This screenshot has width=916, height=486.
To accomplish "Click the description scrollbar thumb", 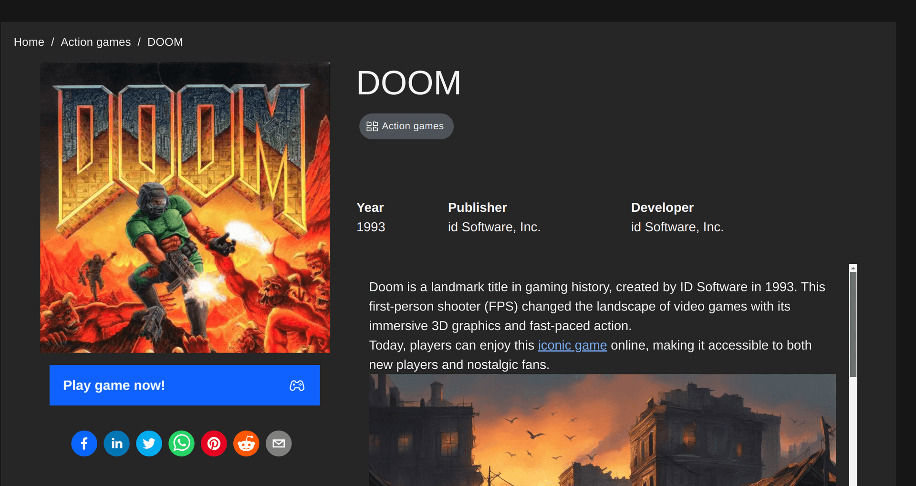I will coord(853,324).
